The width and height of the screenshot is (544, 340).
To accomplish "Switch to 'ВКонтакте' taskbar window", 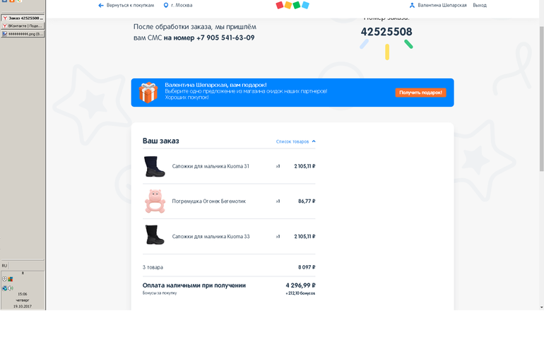I will click(x=23, y=25).
